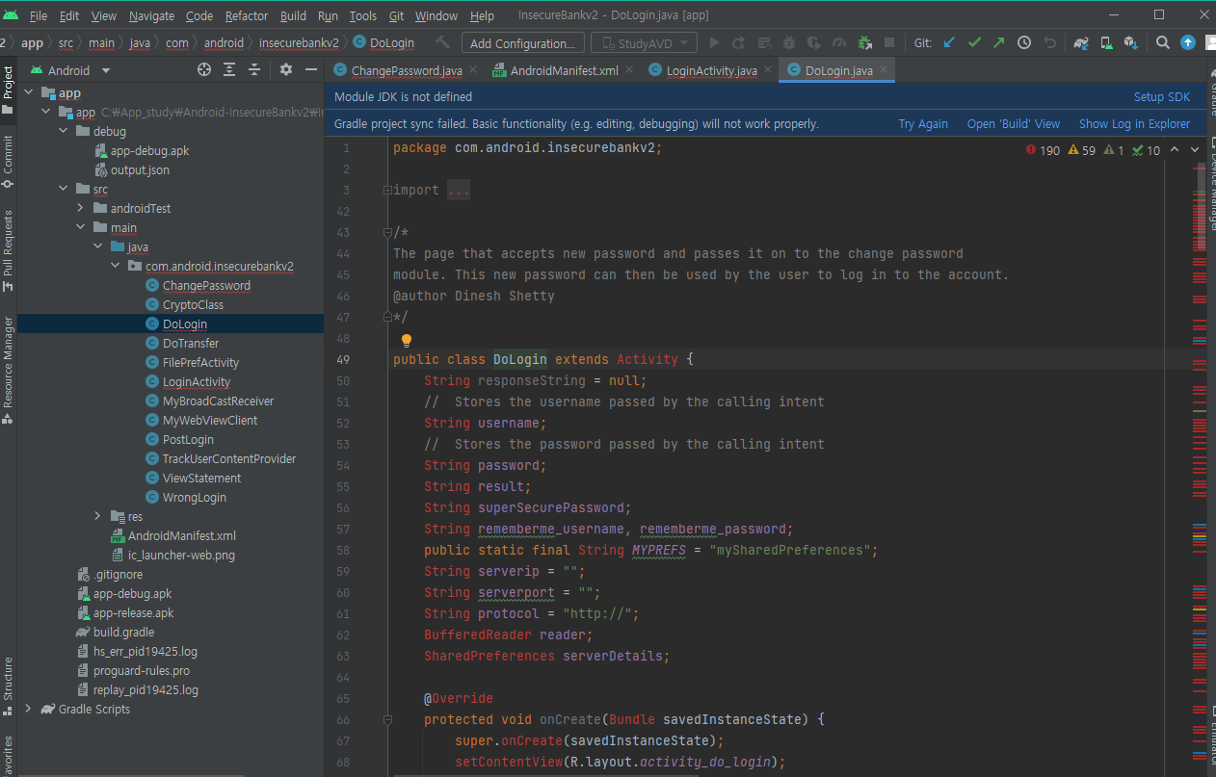Collapse the debug folder
This screenshot has height=777, width=1216.
[x=65, y=131]
